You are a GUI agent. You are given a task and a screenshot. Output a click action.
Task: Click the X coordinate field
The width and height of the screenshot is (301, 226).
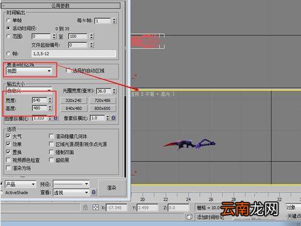[x=116, y=208]
